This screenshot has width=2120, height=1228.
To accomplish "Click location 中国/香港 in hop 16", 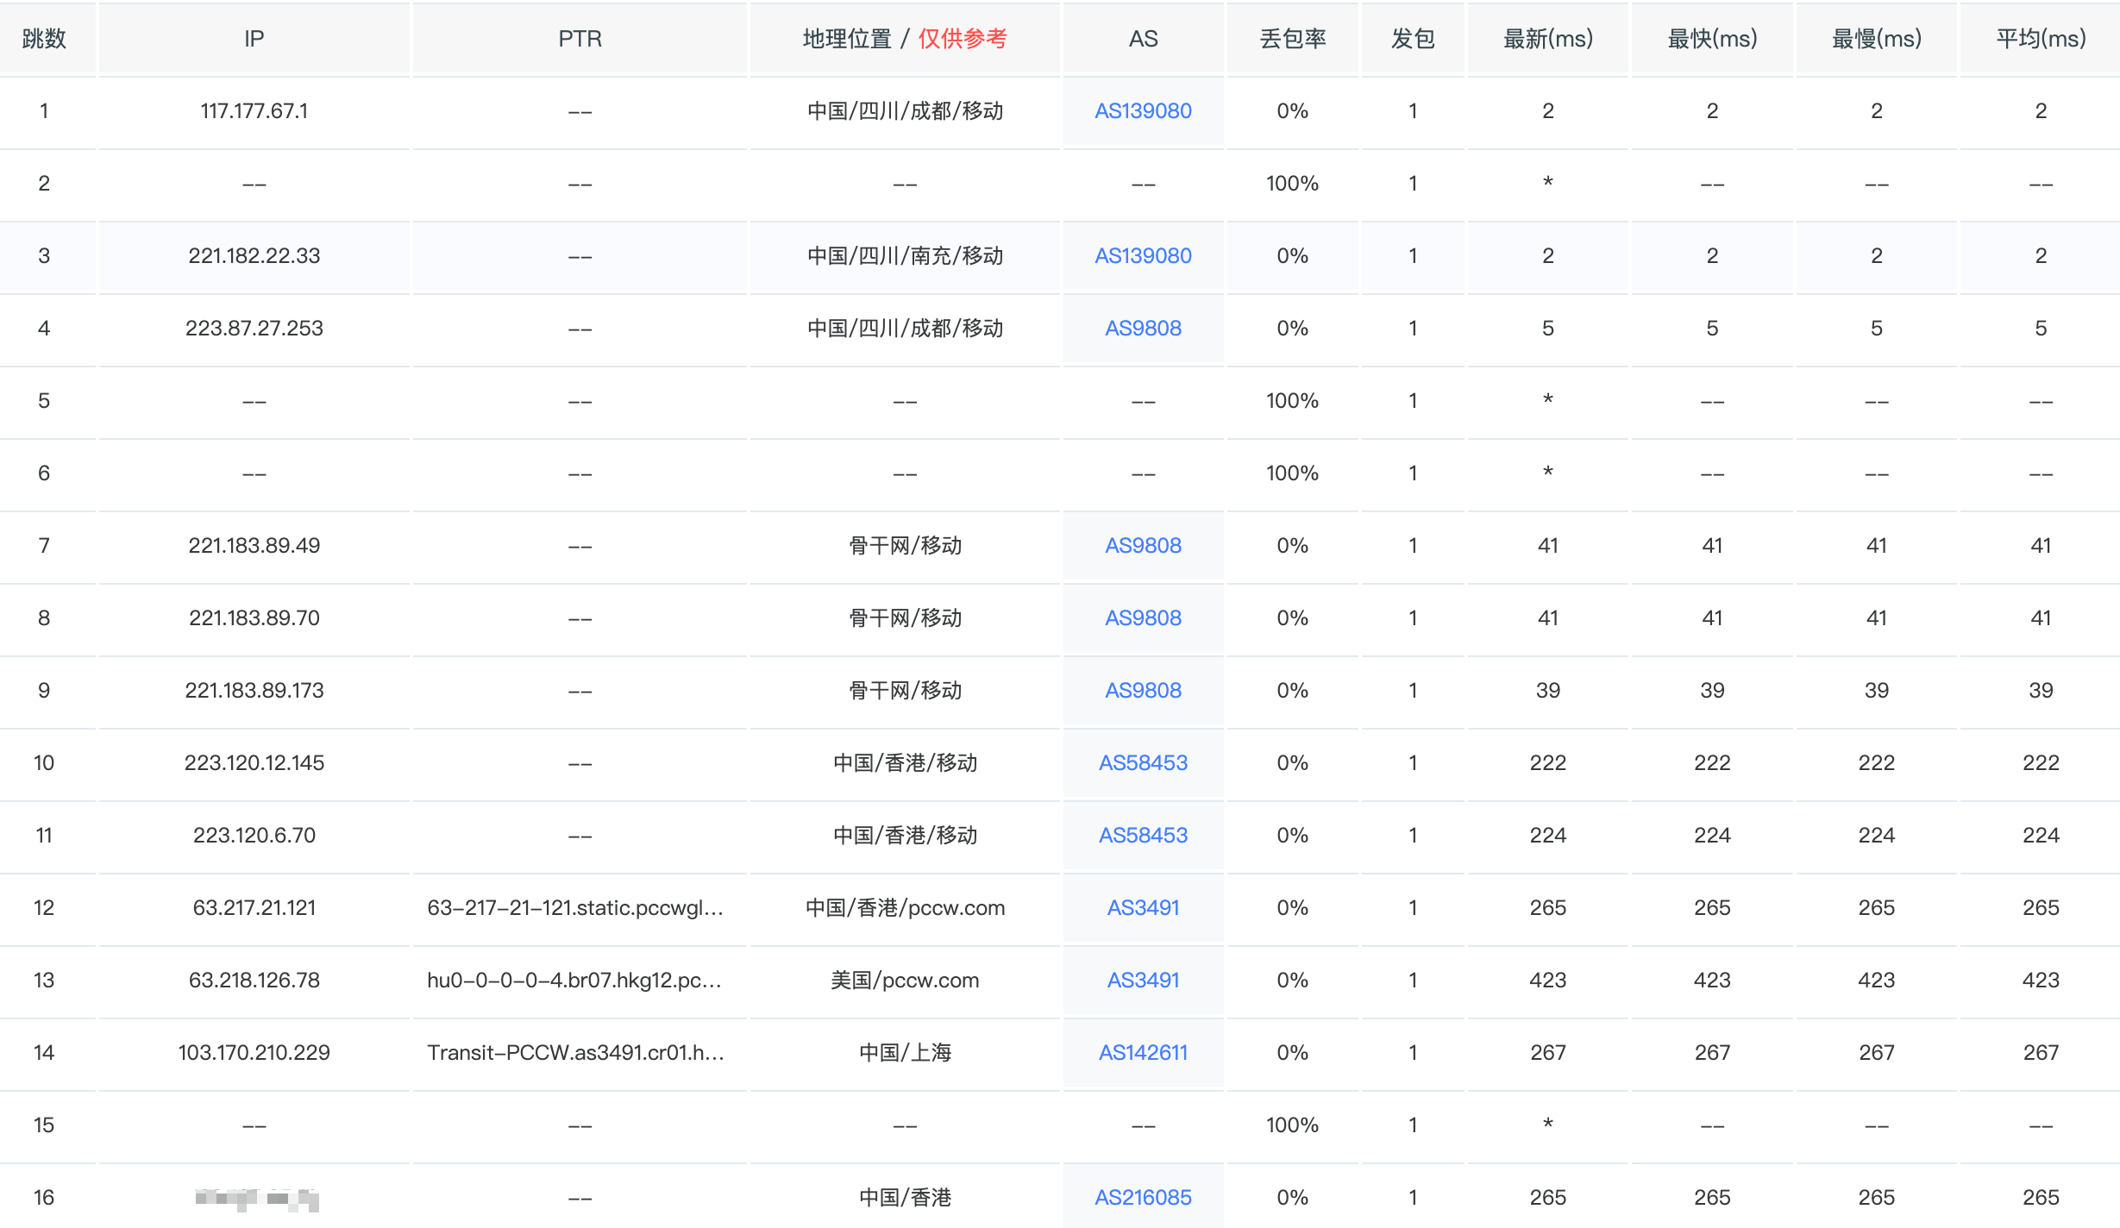I will click(905, 1198).
